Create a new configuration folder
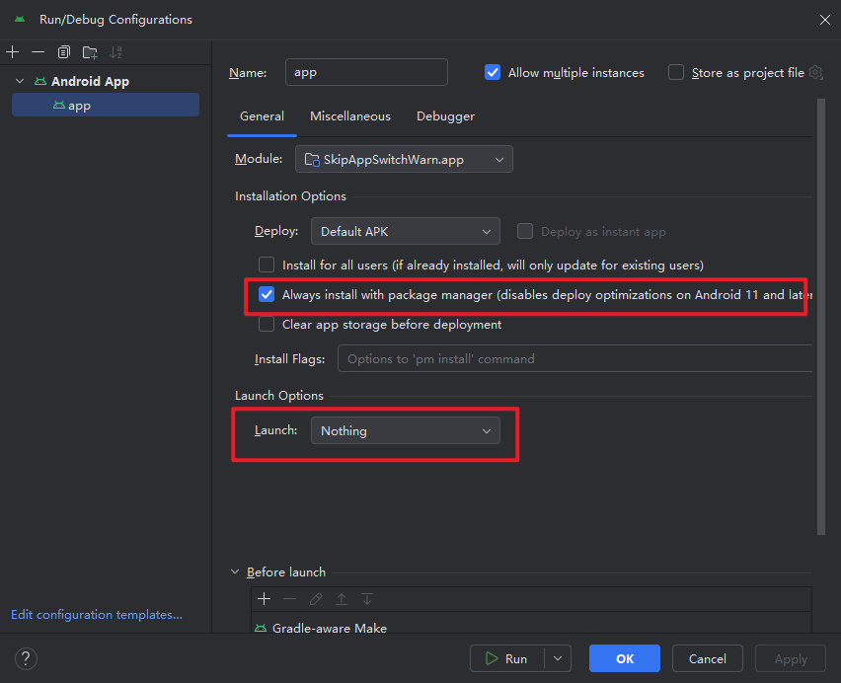The image size is (841, 683). coord(90,52)
